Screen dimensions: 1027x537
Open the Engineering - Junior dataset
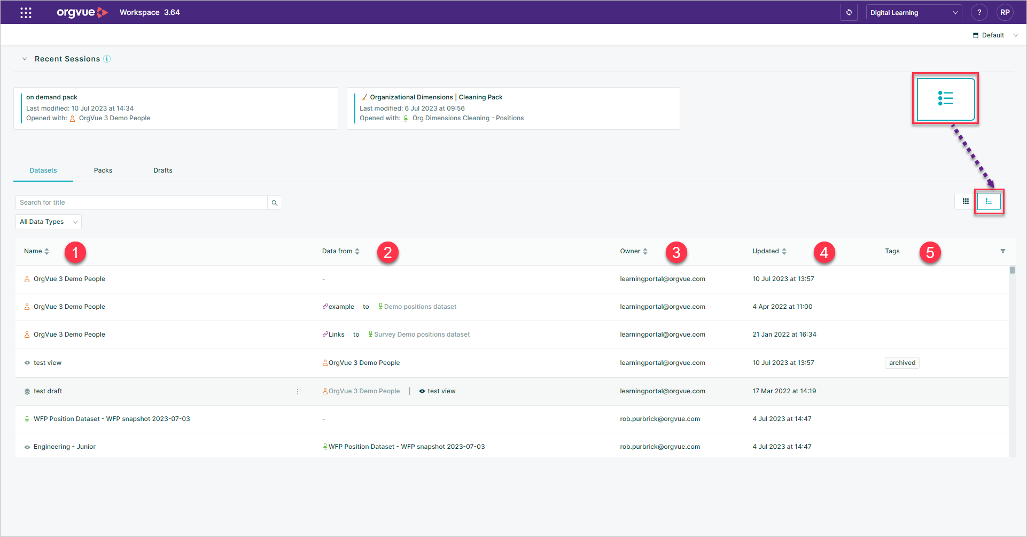point(65,447)
